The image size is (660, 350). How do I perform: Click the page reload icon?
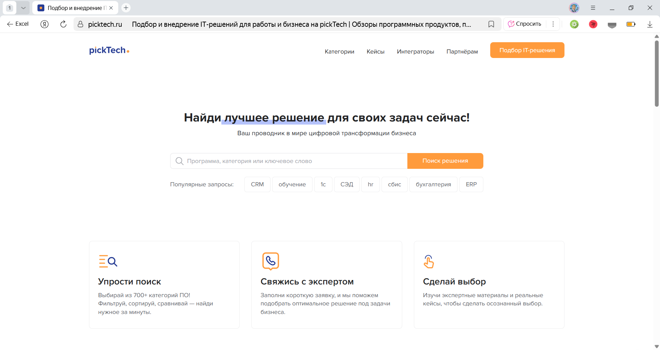63,24
